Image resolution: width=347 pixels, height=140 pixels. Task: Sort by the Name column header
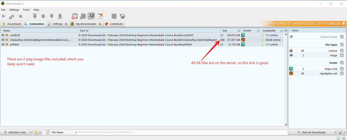[39, 30]
